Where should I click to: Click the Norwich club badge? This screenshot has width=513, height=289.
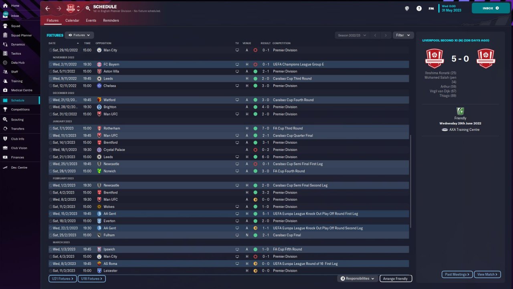tap(99, 171)
